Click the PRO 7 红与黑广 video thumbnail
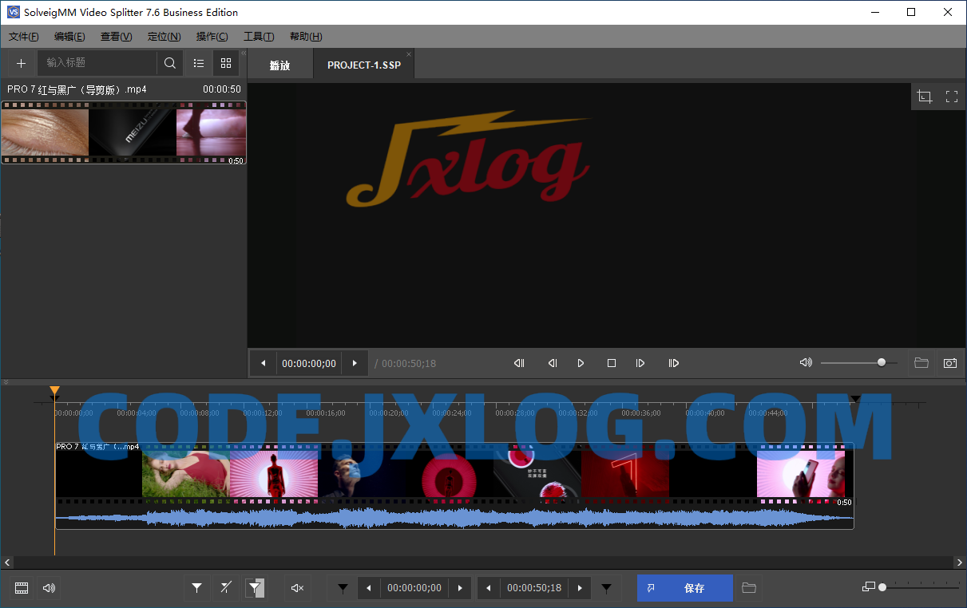Screen dimensions: 967x608 pyautogui.click(x=124, y=132)
